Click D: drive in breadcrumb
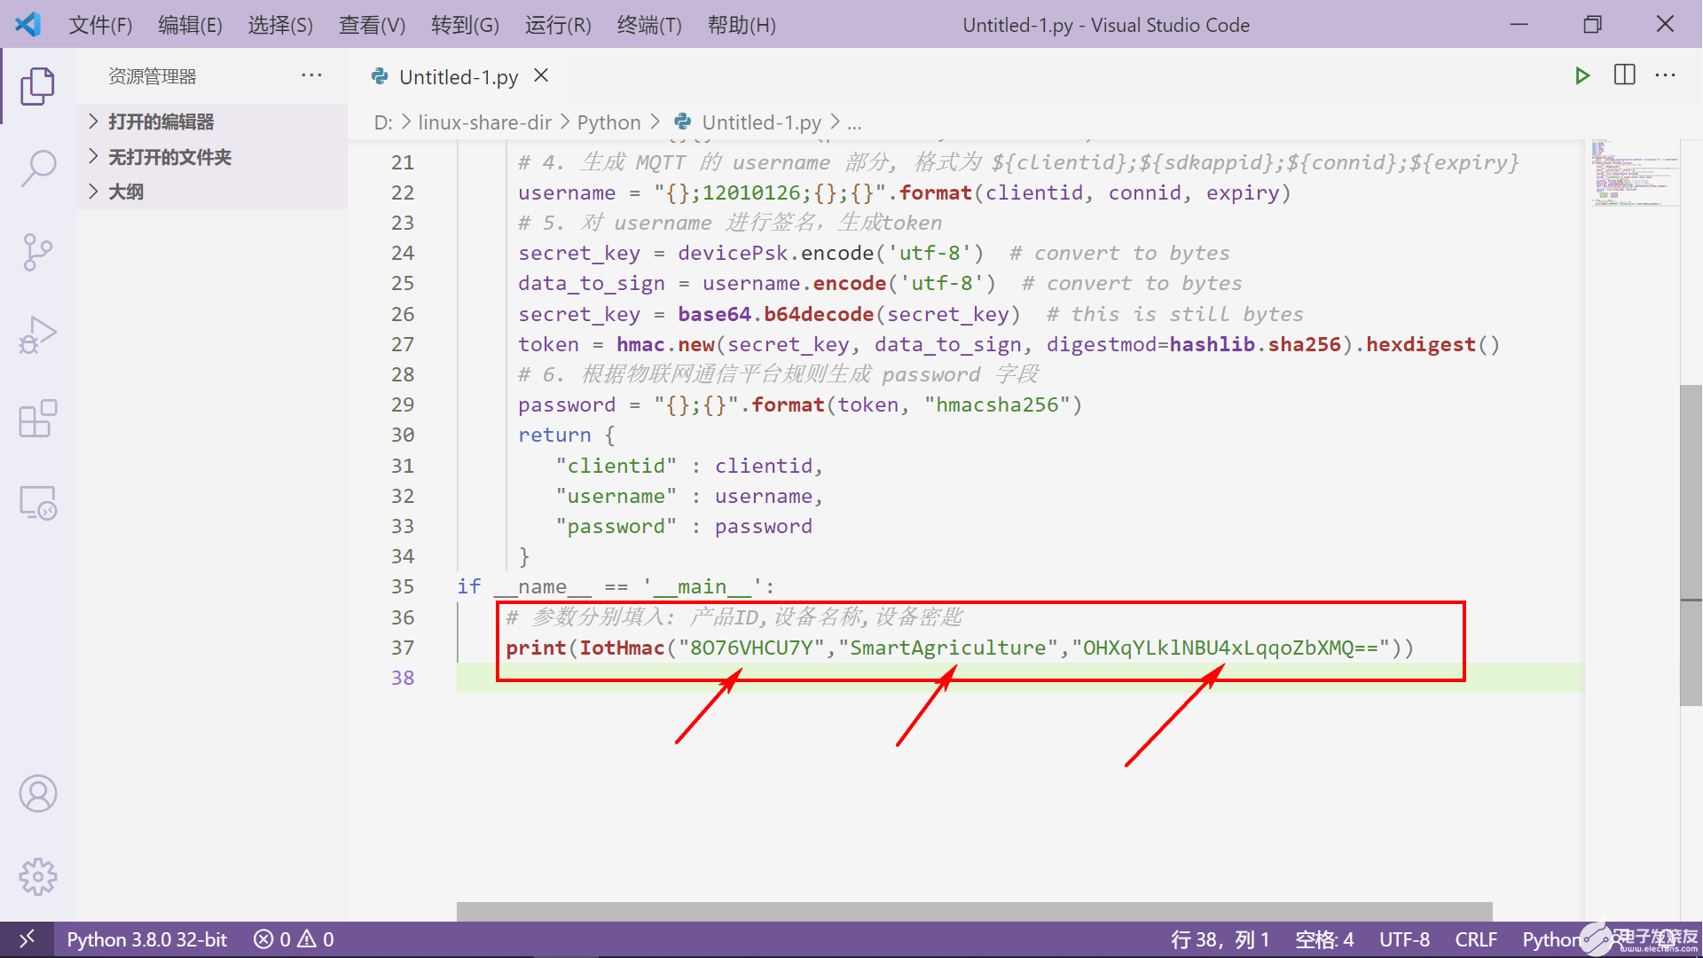1703x958 pixels. [383, 122]
